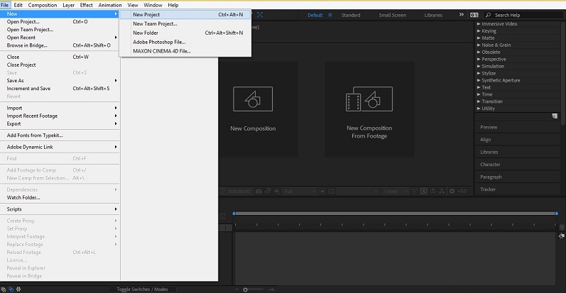The width and height of the screenshot is (566, 293).
Task: Toggle Switches / Modes in timeline
Action: (142, 289)
